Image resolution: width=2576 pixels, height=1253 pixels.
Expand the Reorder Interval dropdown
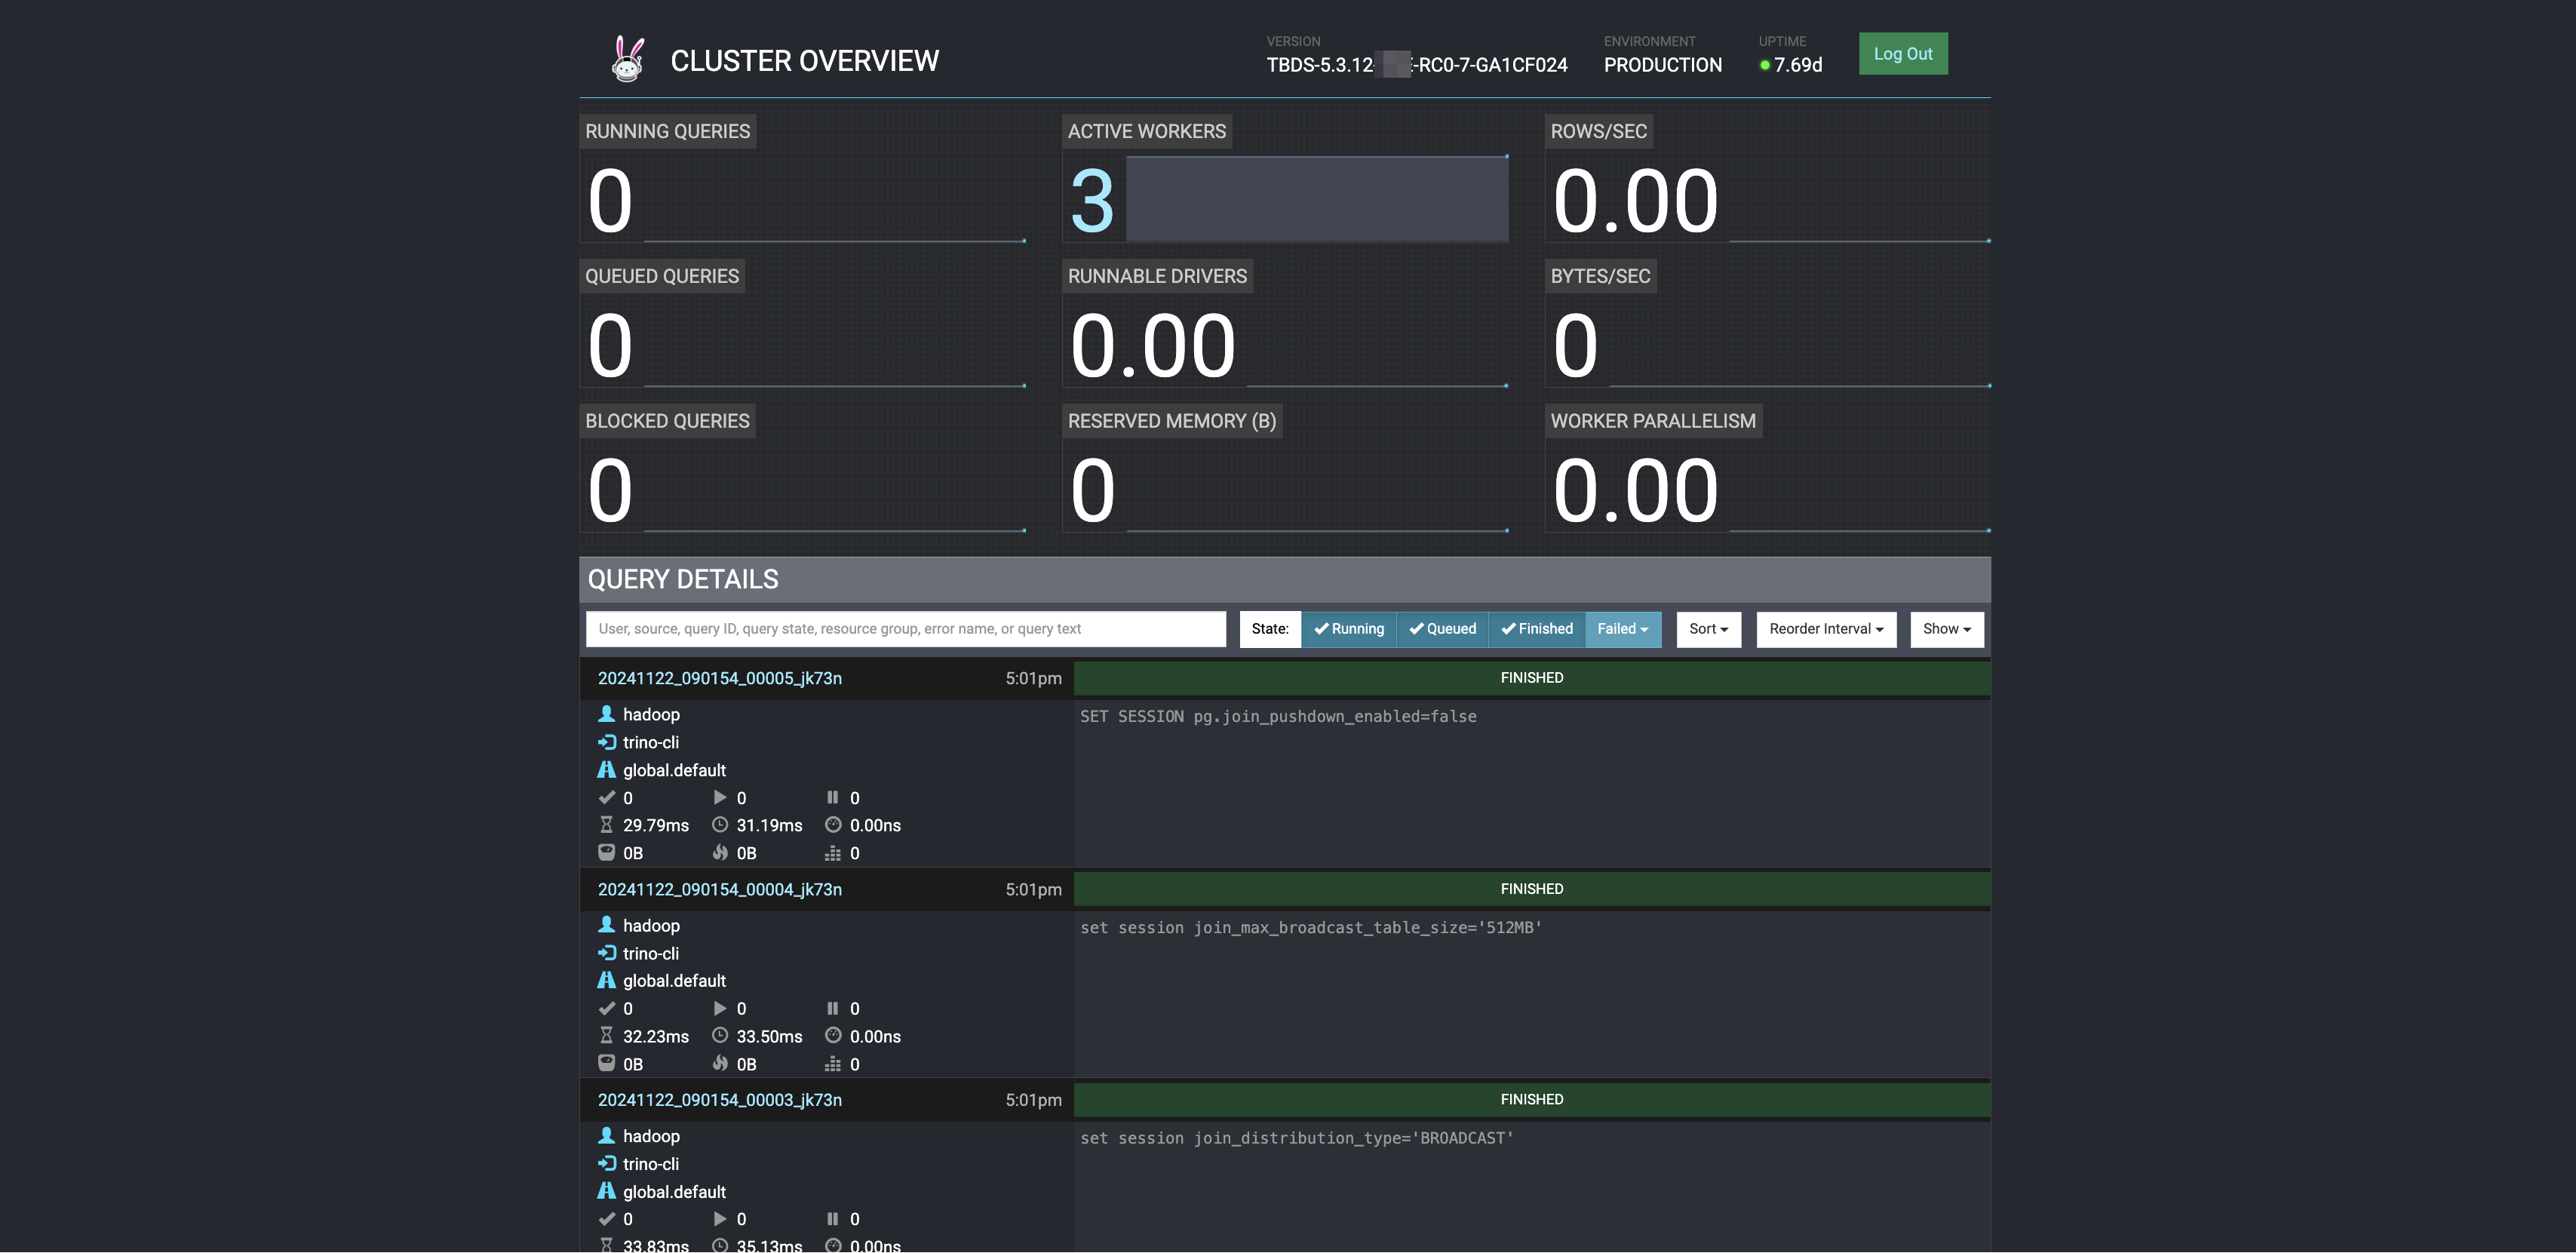pyautogui.click(x=1826, y=629)
